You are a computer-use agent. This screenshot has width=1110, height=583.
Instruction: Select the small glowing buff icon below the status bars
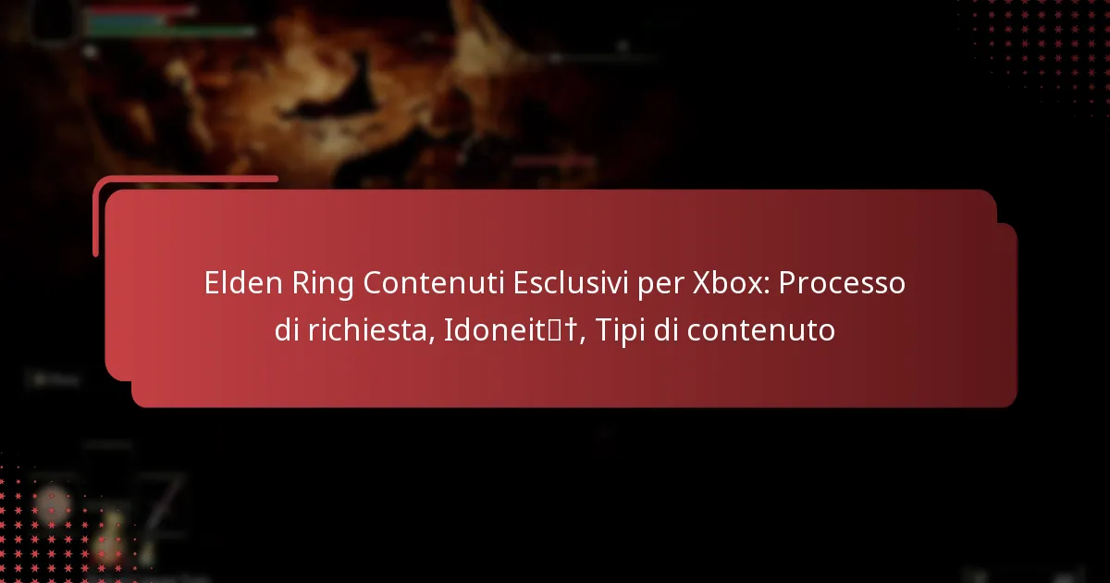[x=90, y=52]
